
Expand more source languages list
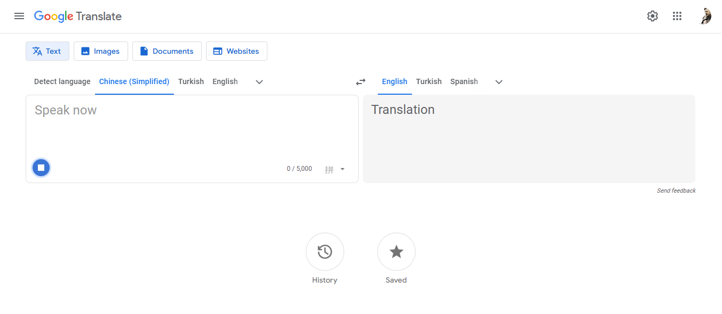pyautogui.click(x=259, y=82)
